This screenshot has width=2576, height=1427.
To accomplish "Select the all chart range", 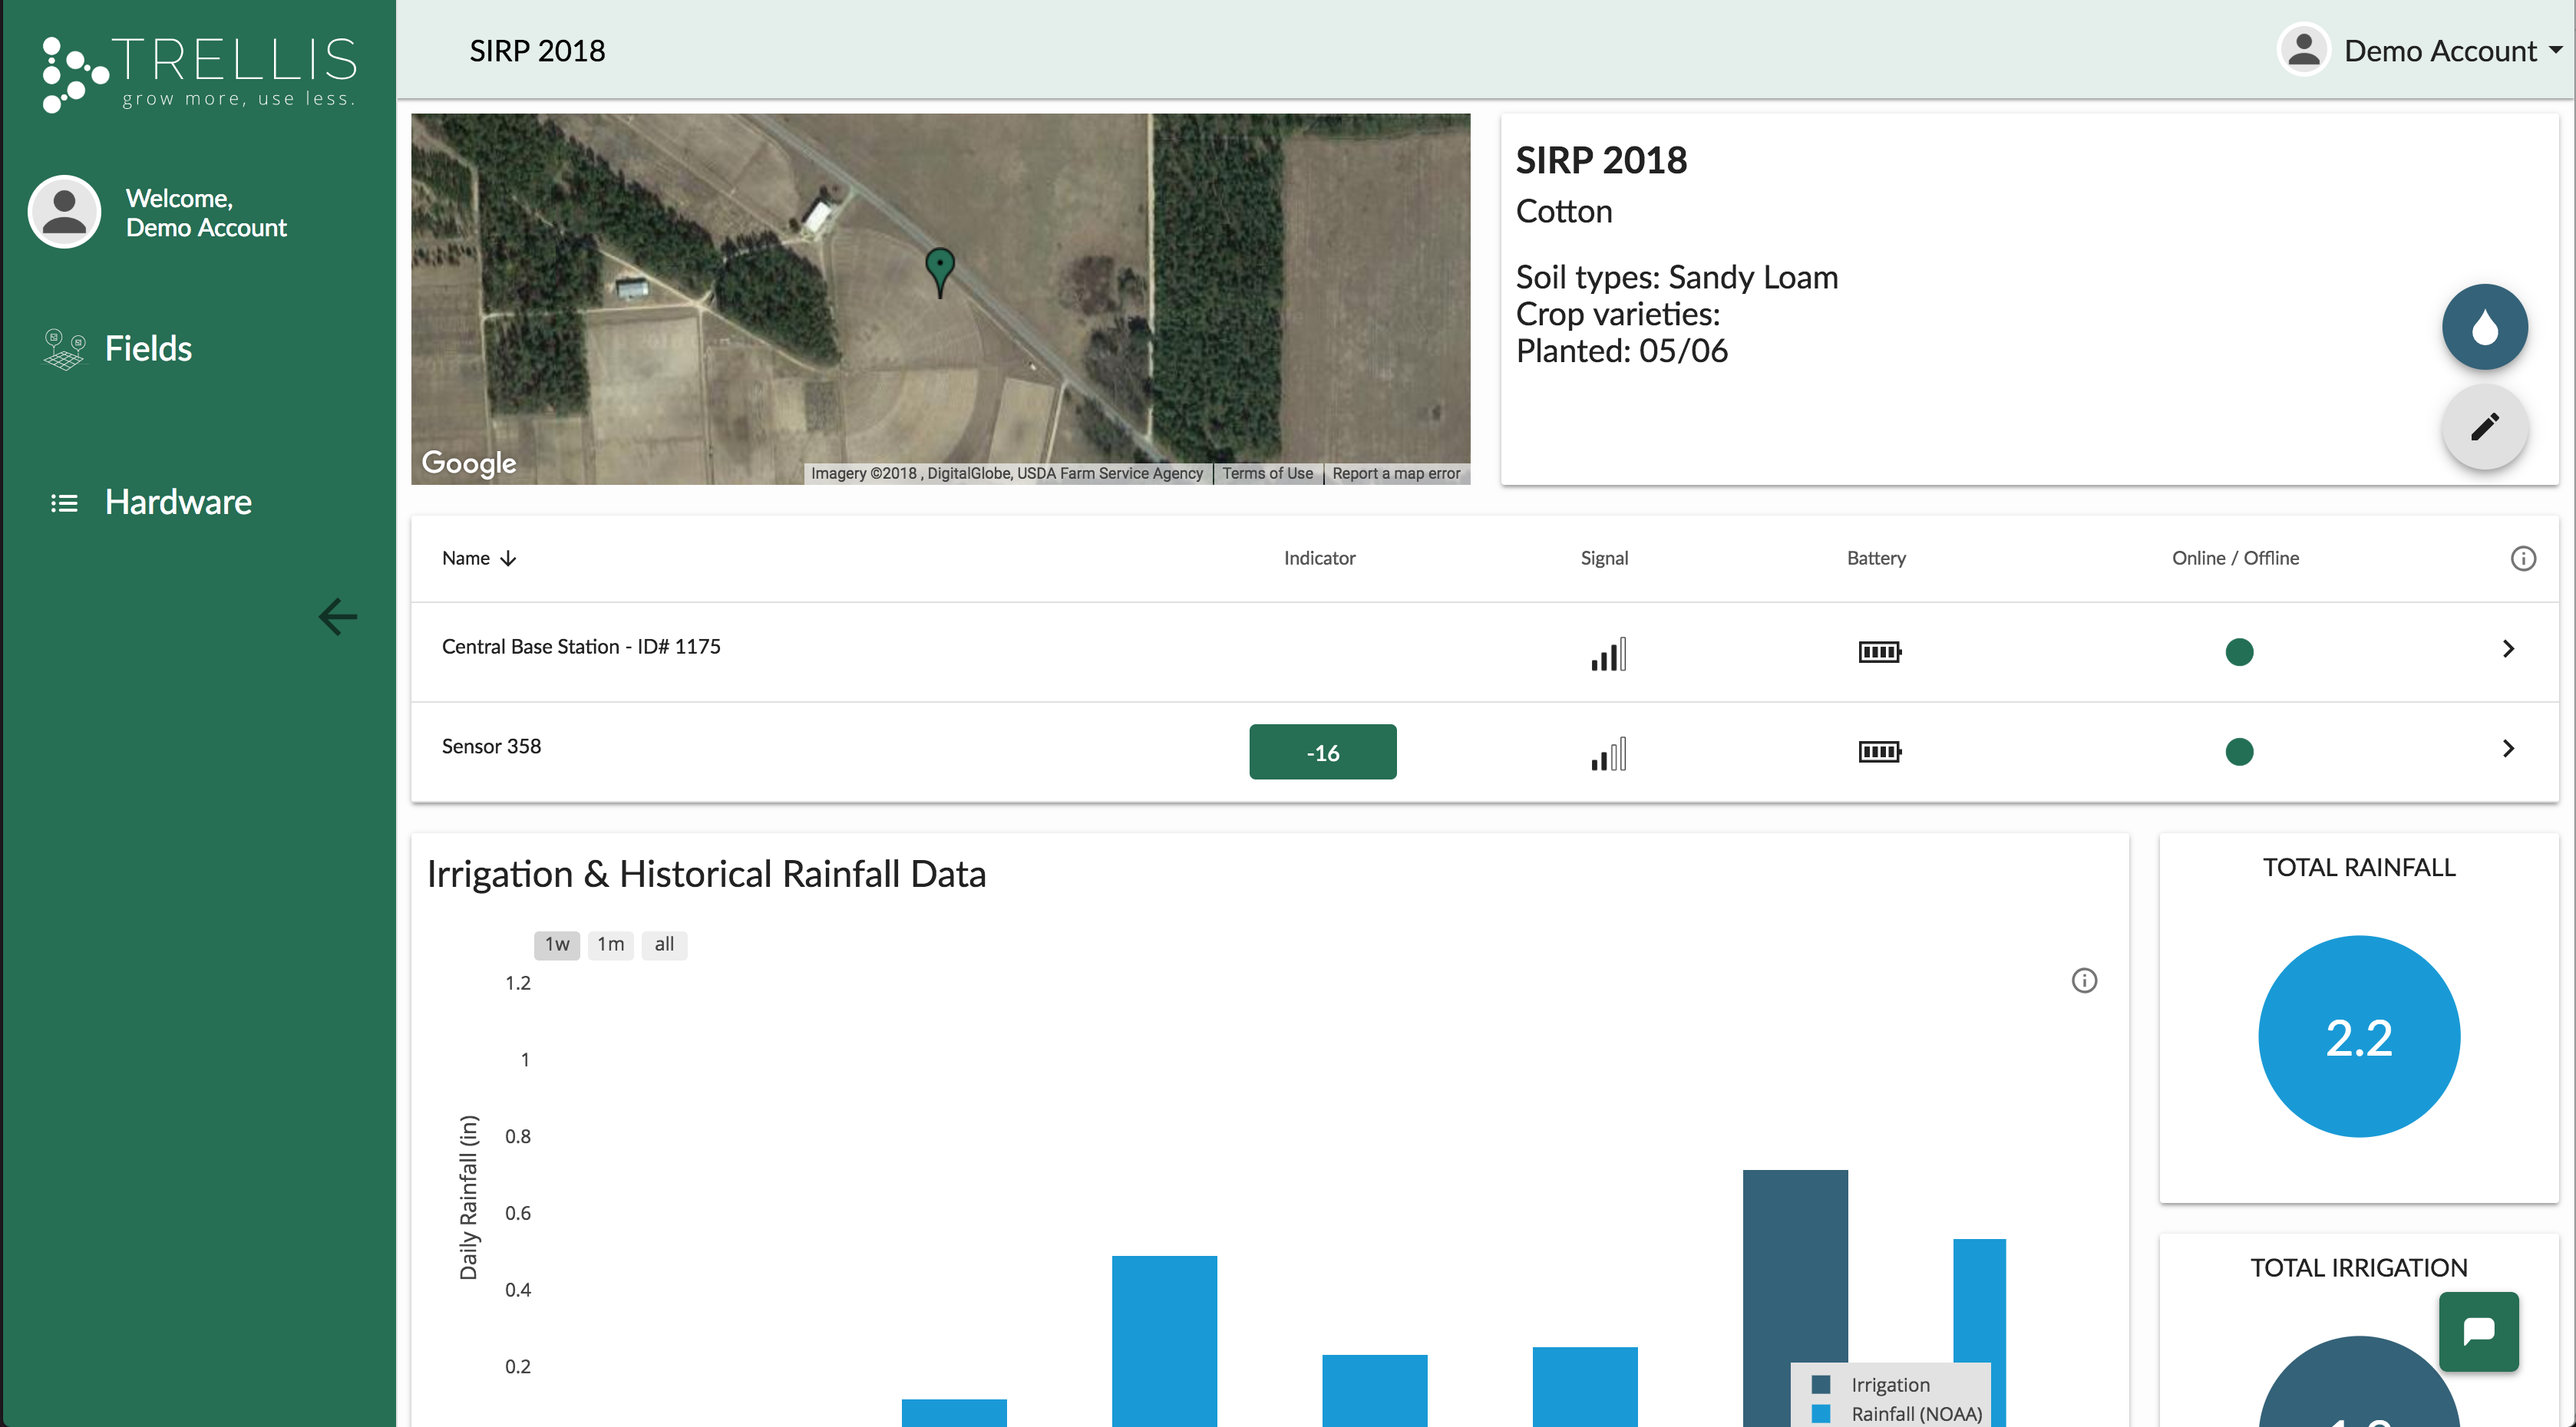I will pyautogui.click(x=664, y=944).
